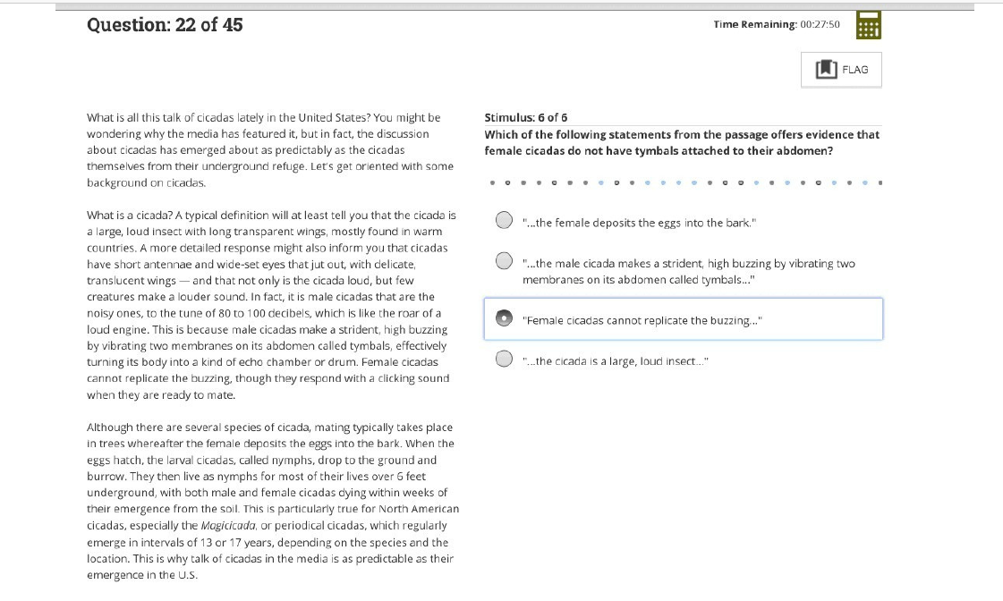Click the bookmark icon inside the FLAG button
The image size is (1003, 601).
coord(829,69)
